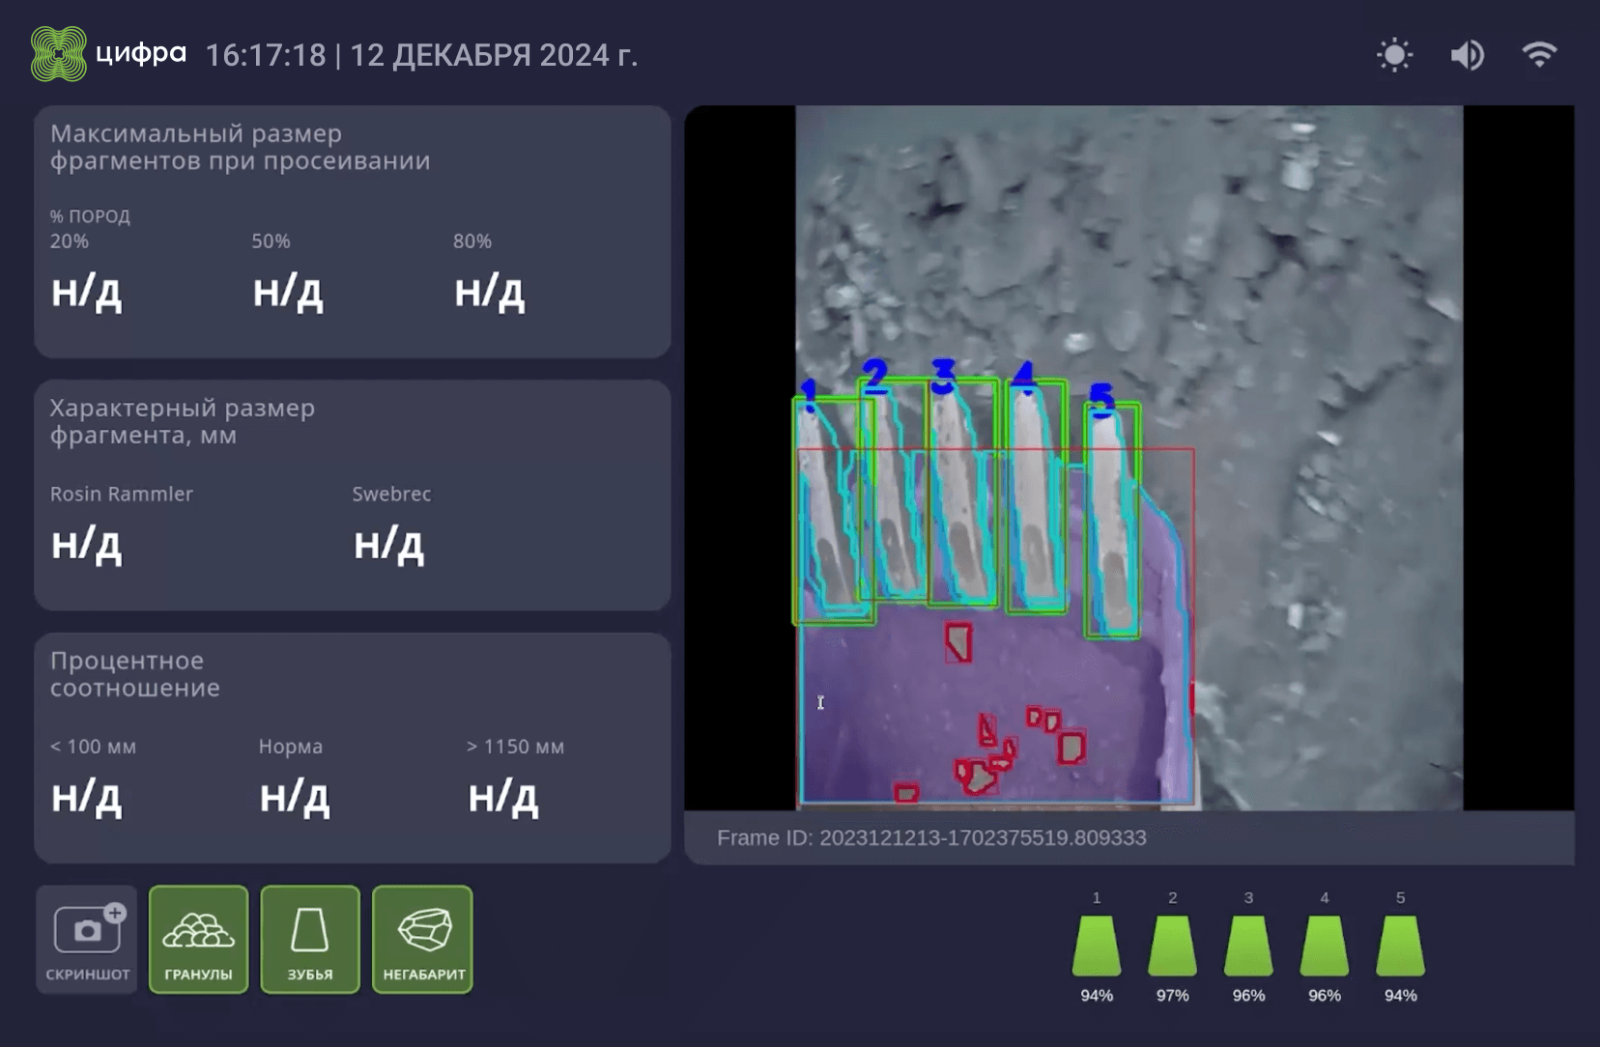Click the Процентное соотношение heading
The image size is (1600, 1047).
click(135, 674)
